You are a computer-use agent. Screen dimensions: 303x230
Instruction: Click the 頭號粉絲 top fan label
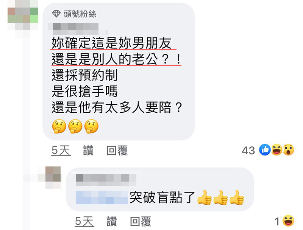[80, 14]
